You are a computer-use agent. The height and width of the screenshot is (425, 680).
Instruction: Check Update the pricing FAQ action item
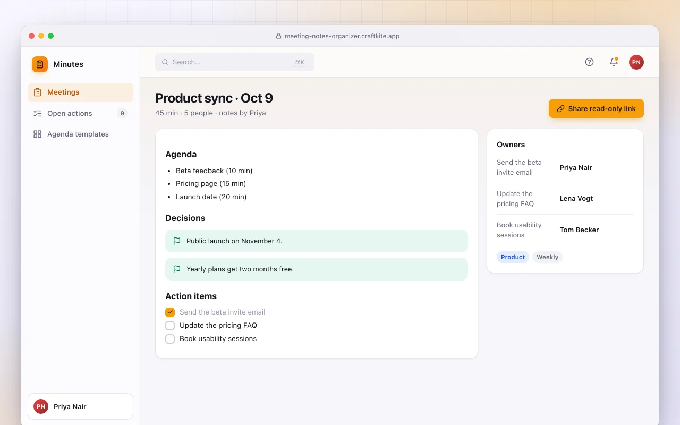coord(170,326)
